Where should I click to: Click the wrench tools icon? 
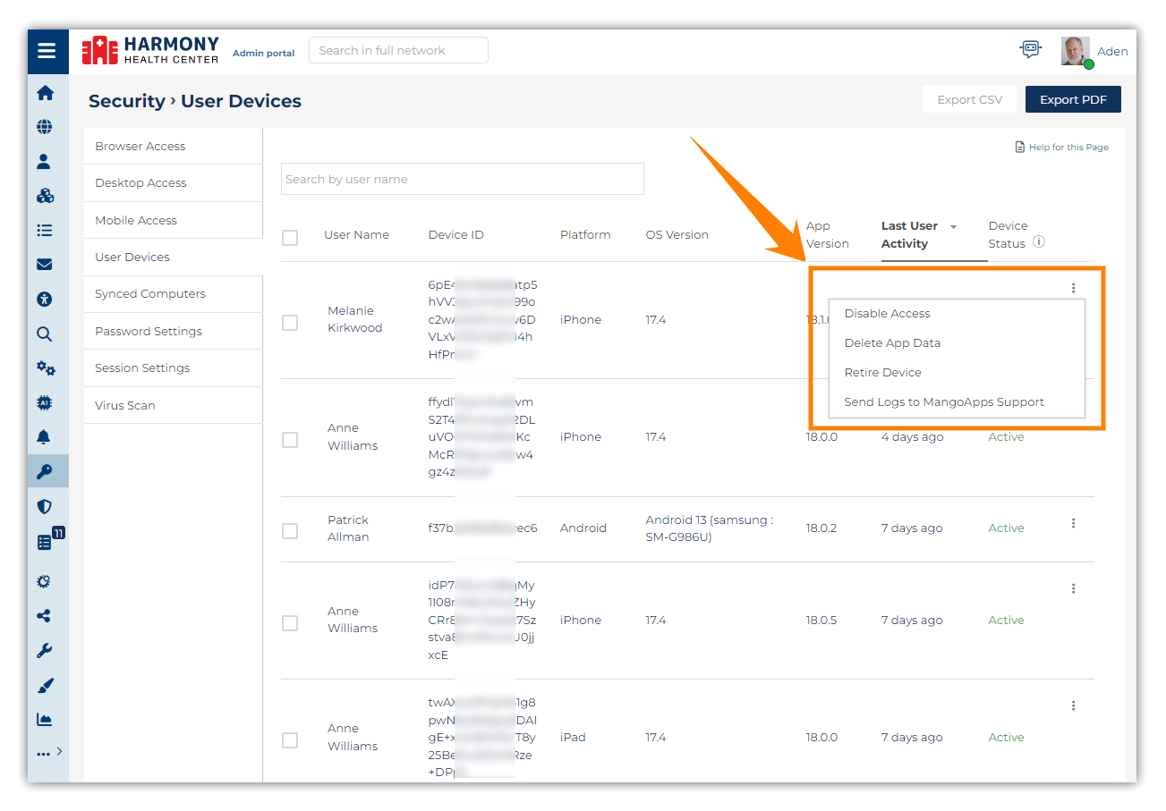44,651
